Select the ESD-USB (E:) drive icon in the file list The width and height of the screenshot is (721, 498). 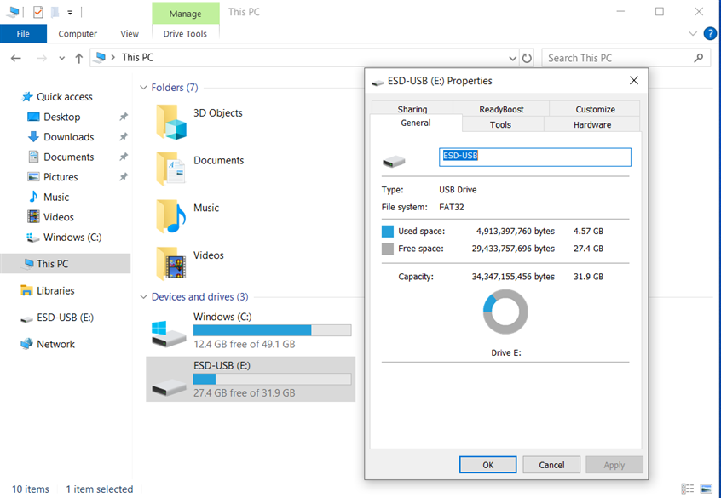[x=169, y=386]
